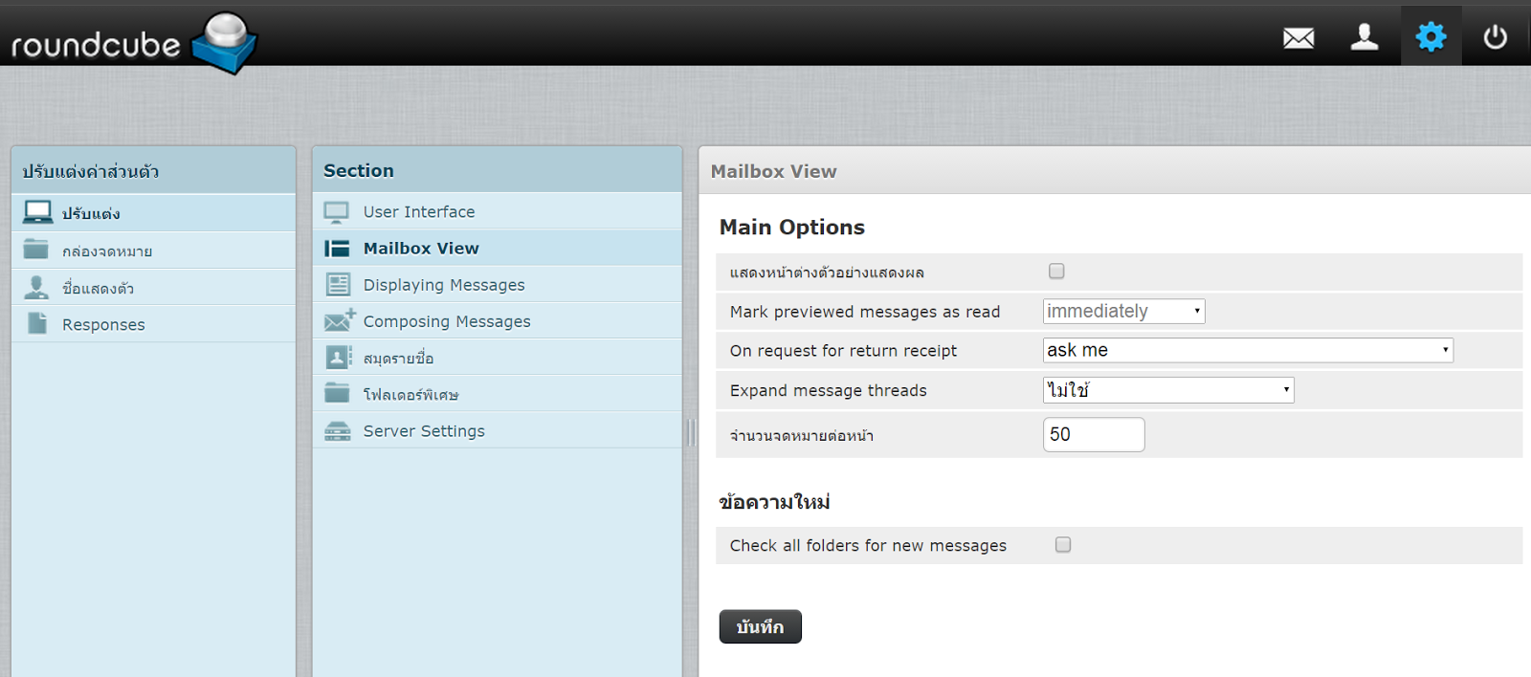Open the Responses settings tab
This screenshot has width=1531, height=677.
[103, 325]
